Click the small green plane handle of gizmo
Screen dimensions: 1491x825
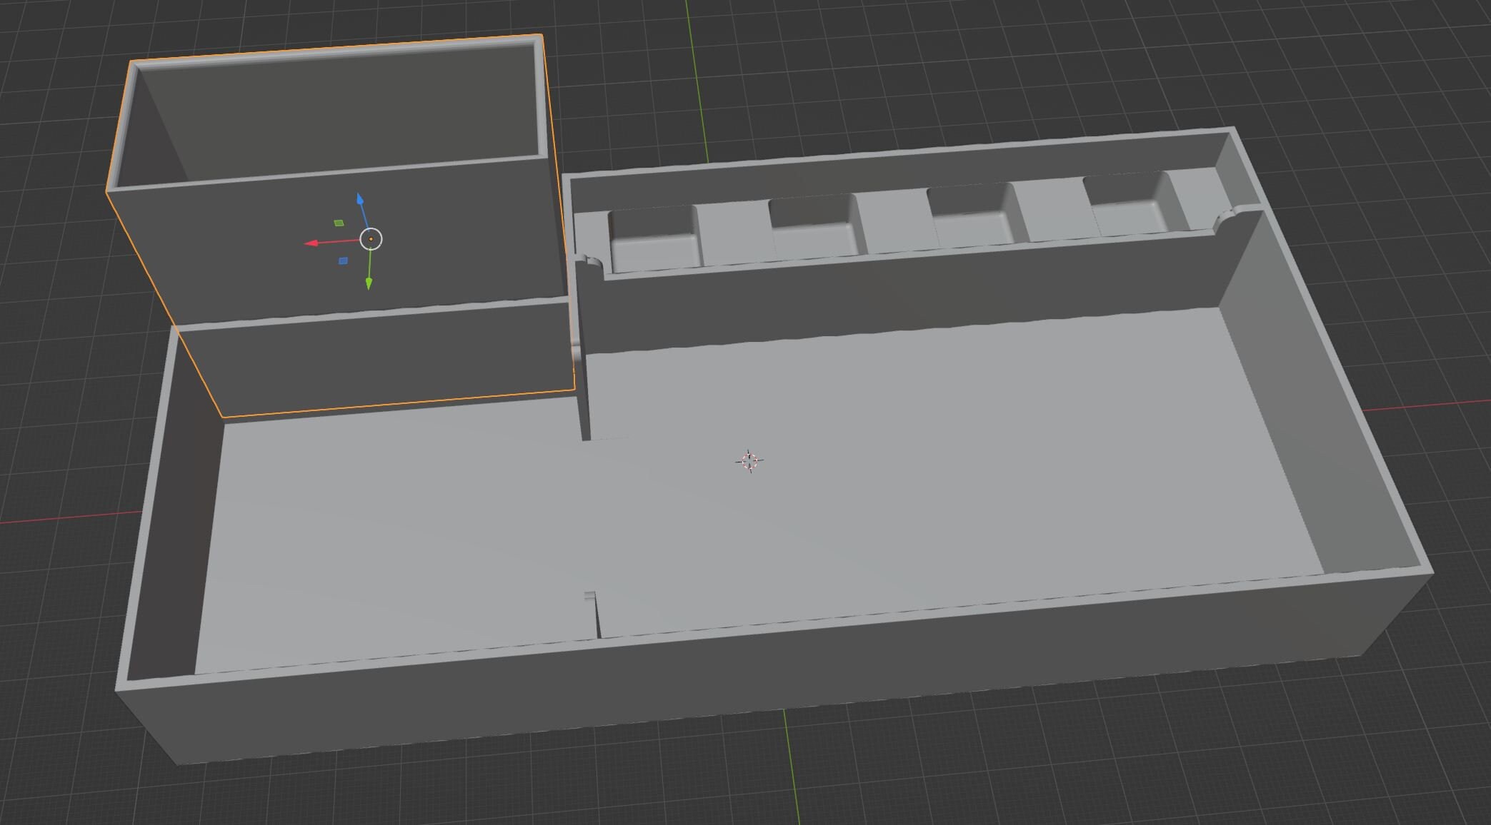click(339, 223)
